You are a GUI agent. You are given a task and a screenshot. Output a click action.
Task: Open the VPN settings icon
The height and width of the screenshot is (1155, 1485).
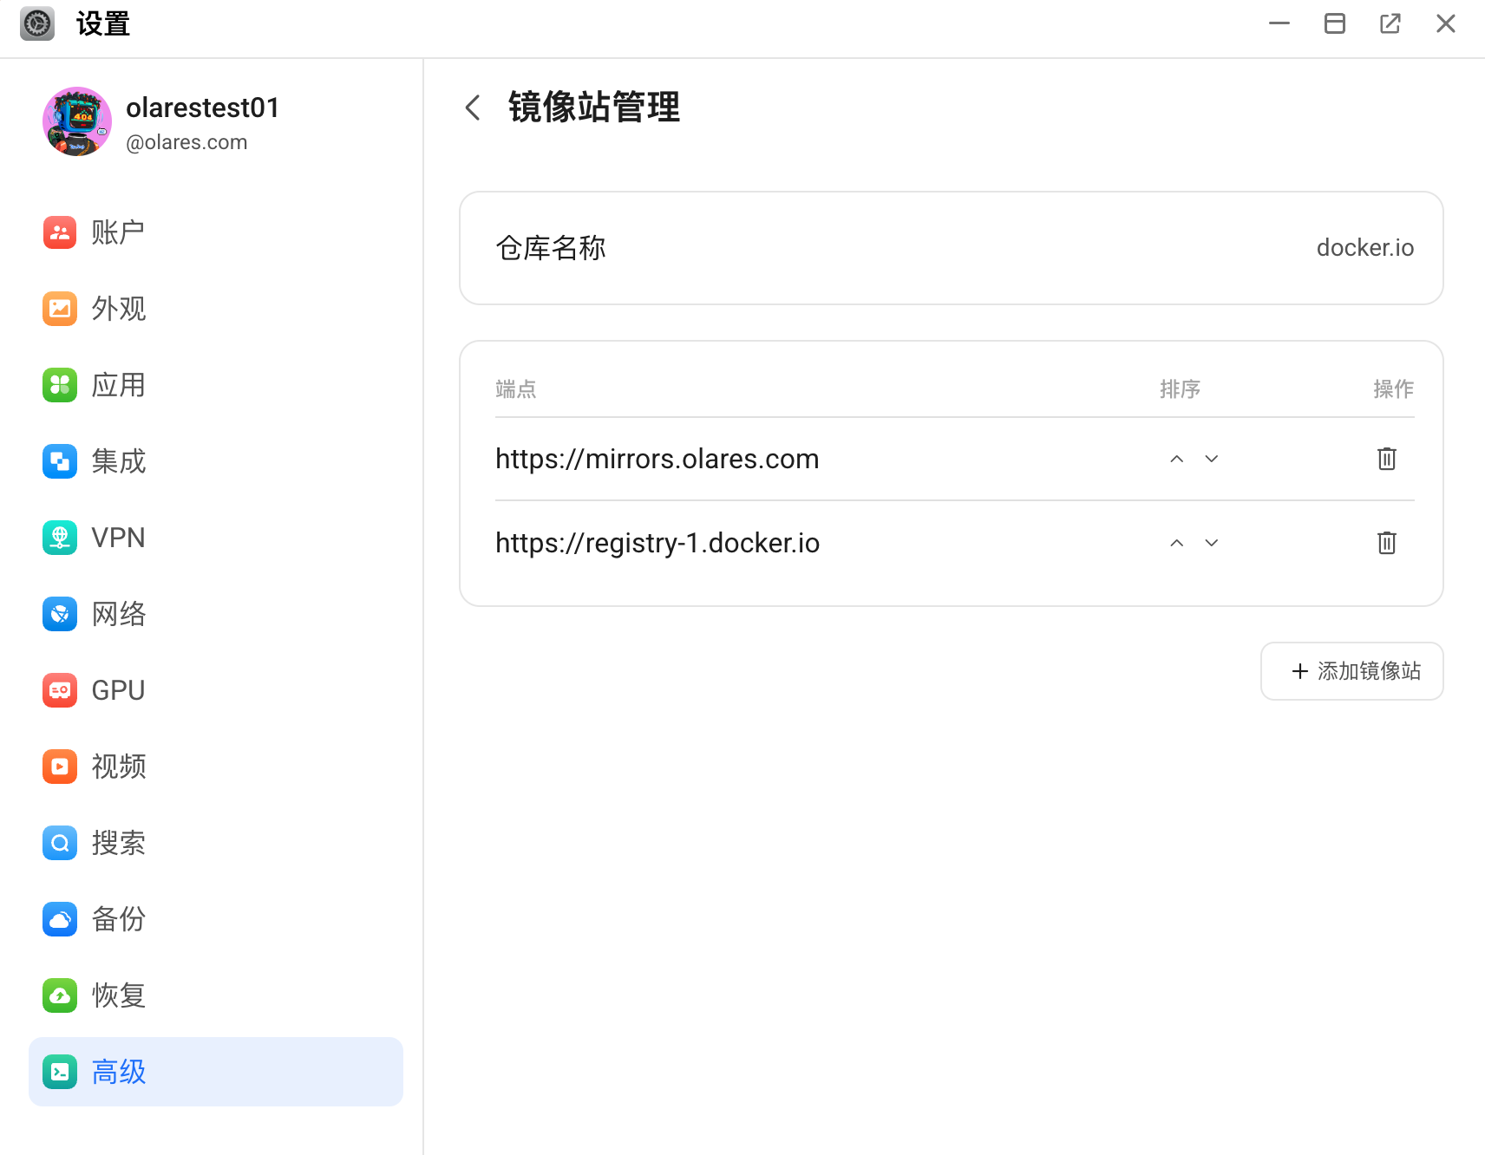(59, 537)
